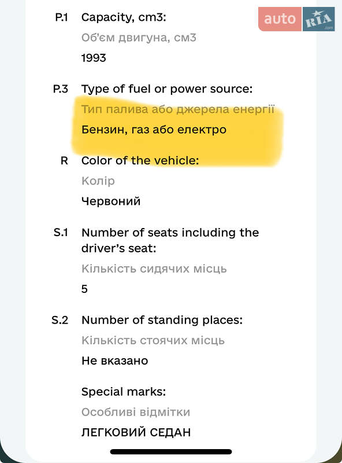Select the engine capacity value 1993
342x463 pixels.
click(x=94, y=58)
